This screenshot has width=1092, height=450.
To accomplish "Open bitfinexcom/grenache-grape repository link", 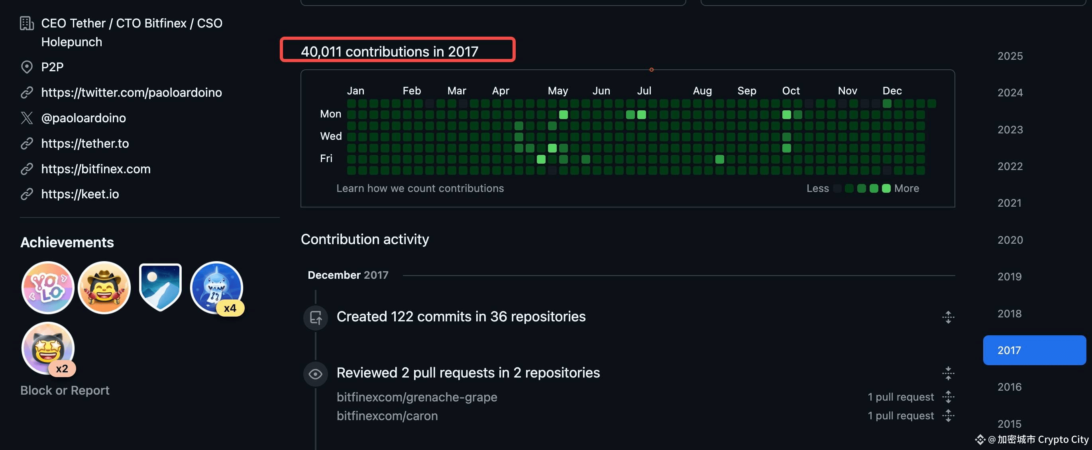I will tap(416, 397).
